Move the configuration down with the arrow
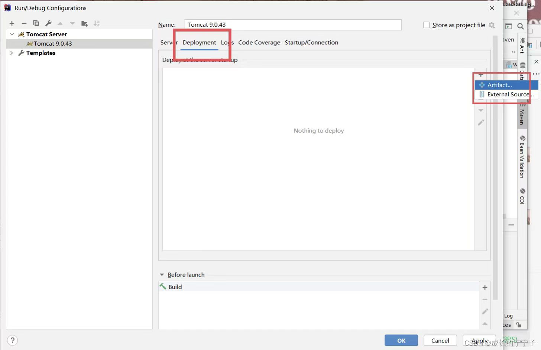This screenshot has width=541, height=350. (x=72, y=23)
